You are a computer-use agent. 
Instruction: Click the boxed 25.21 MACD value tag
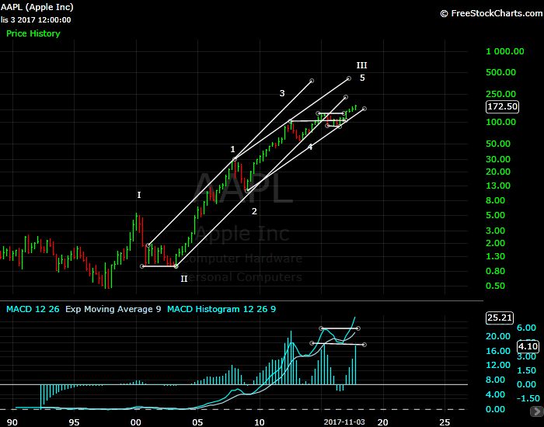click(500, 318)
